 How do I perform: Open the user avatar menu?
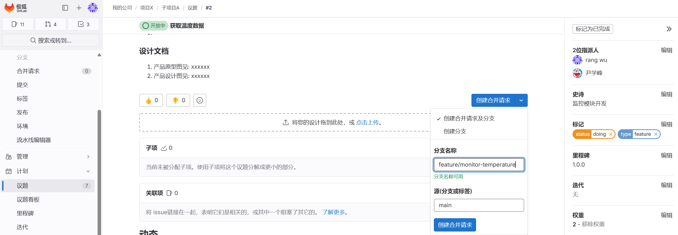pyautogui.click(x=92, y=8)
